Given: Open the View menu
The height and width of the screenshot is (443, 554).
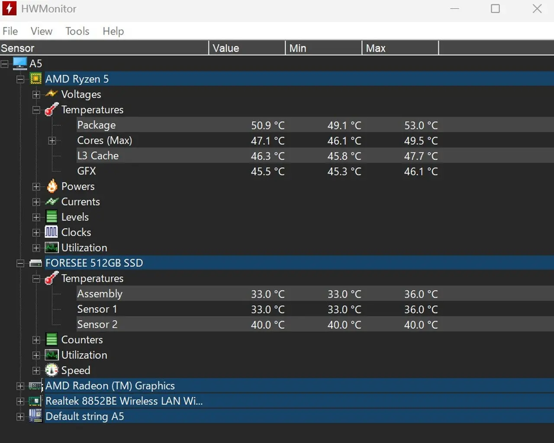Looking at the screenshot, I should coord(41,31).
